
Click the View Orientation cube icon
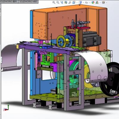pos(74,2)
